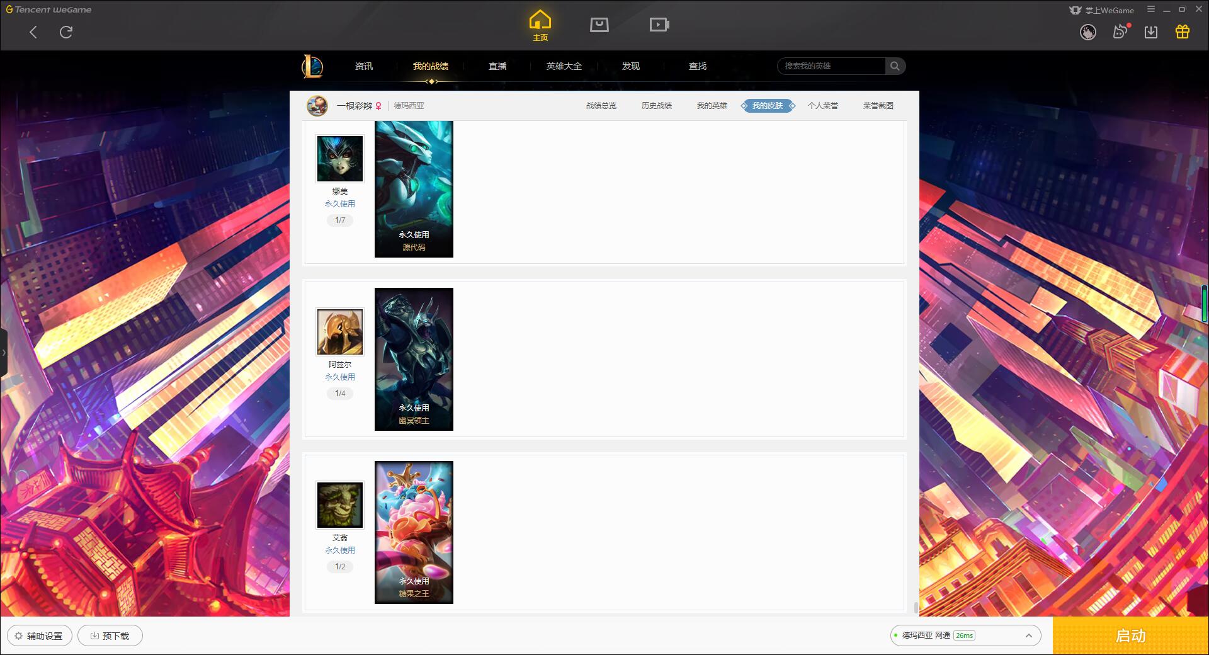Click the 艾翁 champion name
1209x655 pixels.
pyautogui.click(x=340, y=538)
